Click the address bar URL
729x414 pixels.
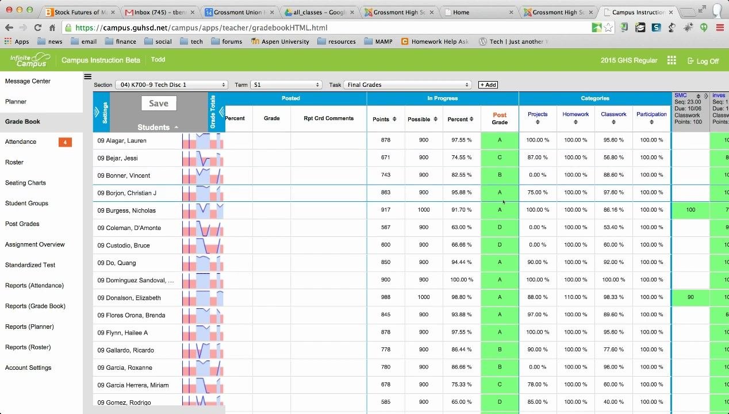point(201,28)
